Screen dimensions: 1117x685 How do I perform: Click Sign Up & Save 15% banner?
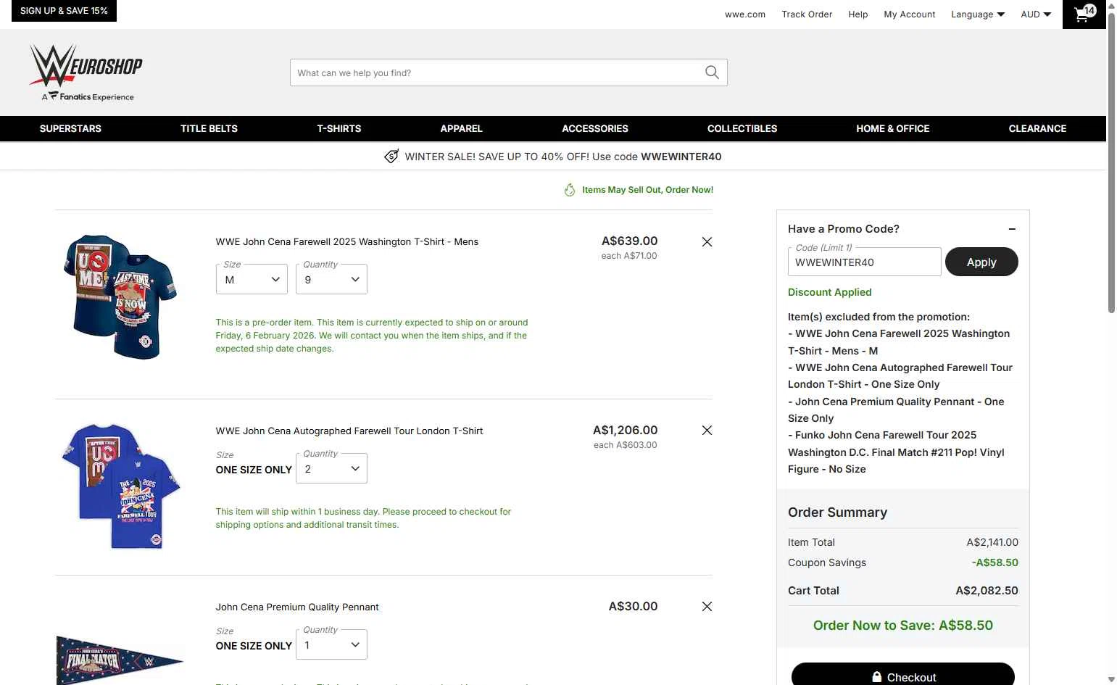64,11
